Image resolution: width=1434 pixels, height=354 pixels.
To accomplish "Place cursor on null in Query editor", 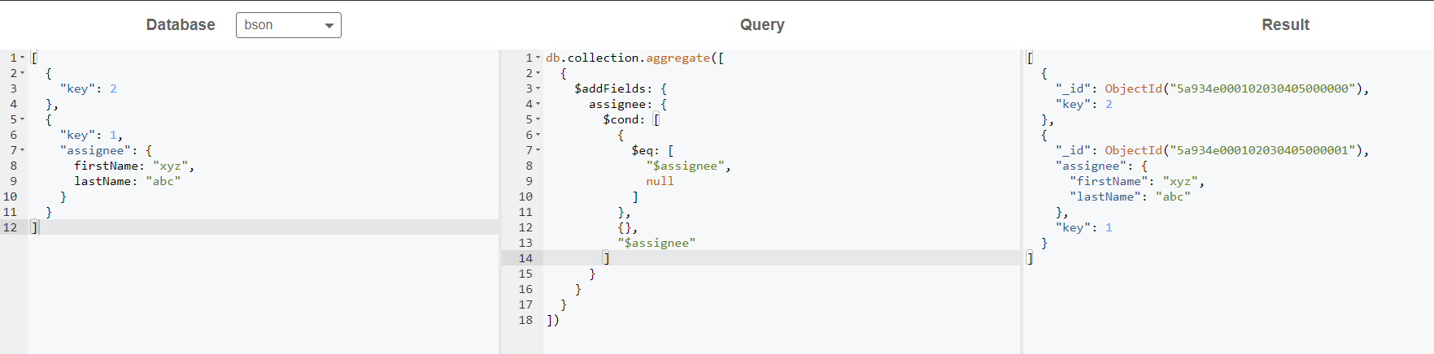I will (x=660, y=181).
